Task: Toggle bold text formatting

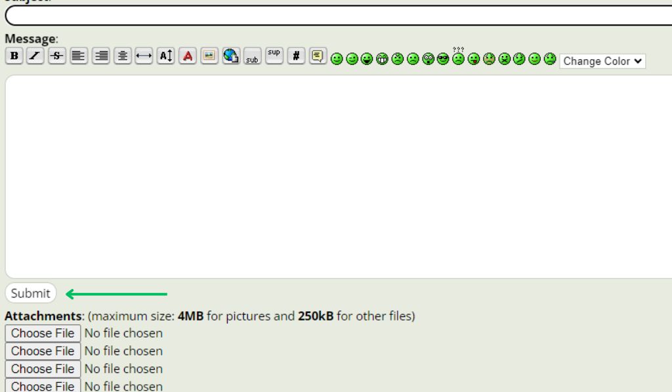Action: pos(14,56)
